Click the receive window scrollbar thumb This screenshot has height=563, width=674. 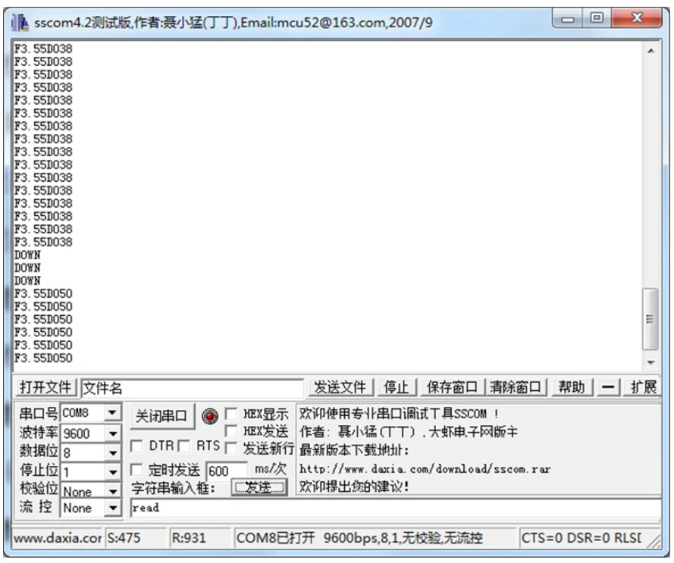click(x=650, y=319)
